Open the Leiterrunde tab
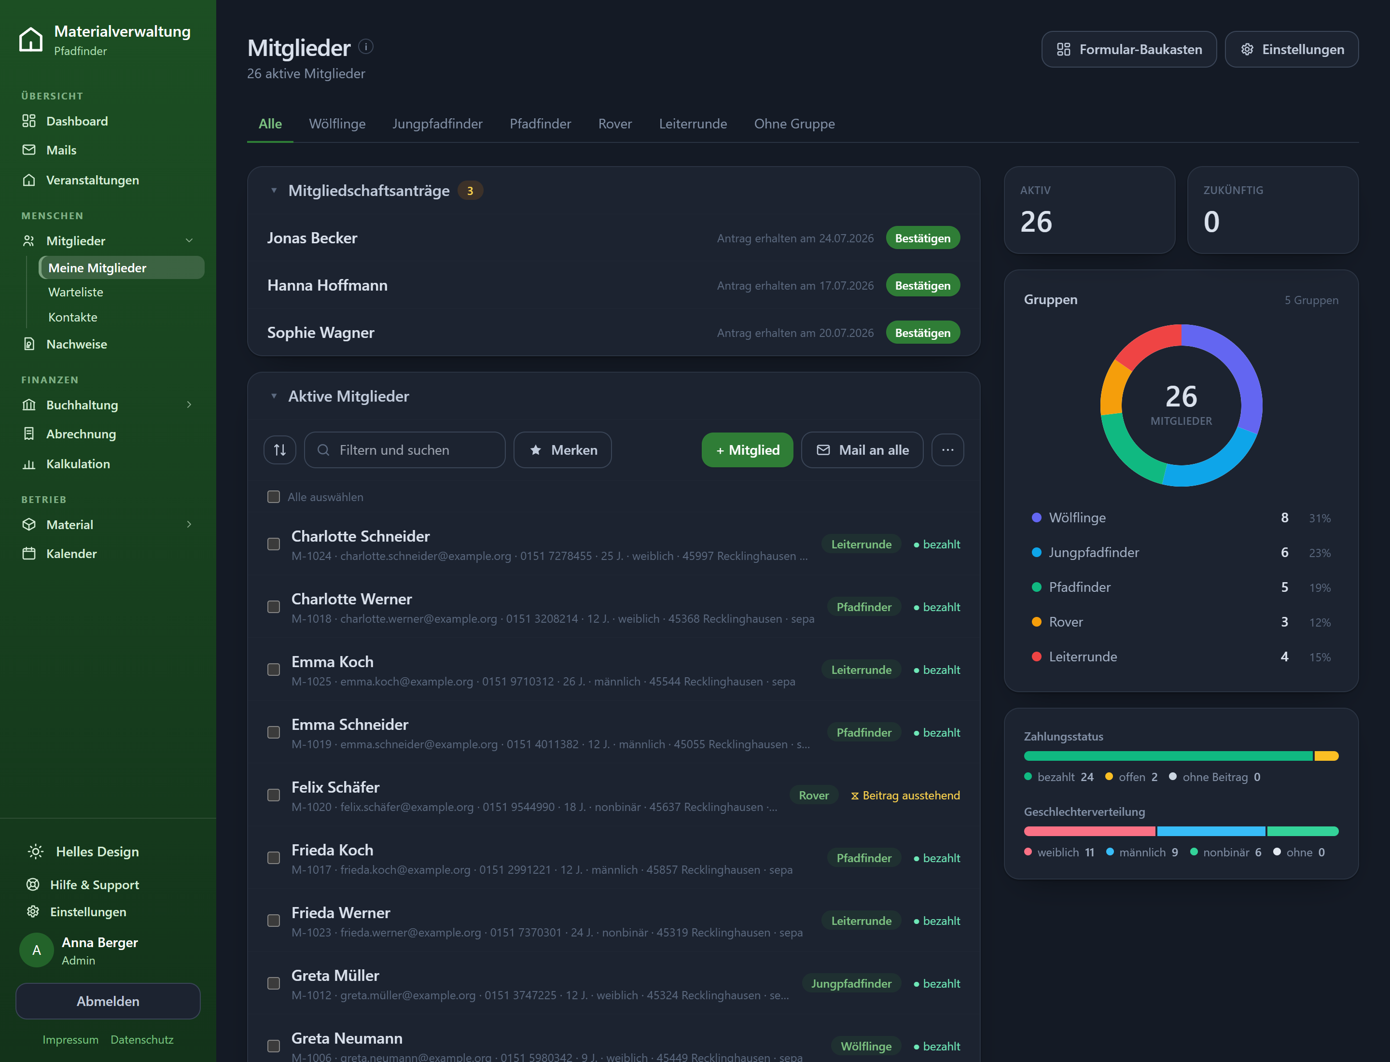Viewport: 1390px width, 1062px height. (x=693, y=124)
